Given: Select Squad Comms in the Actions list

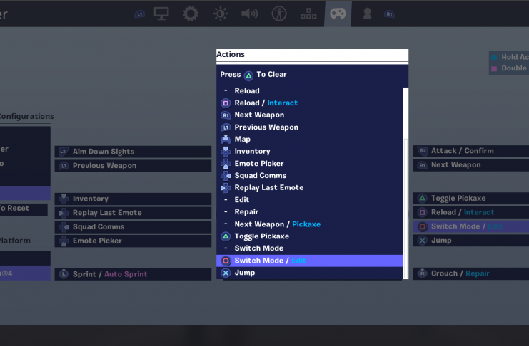Looking at the screenshot, I should tap(310, 176).
